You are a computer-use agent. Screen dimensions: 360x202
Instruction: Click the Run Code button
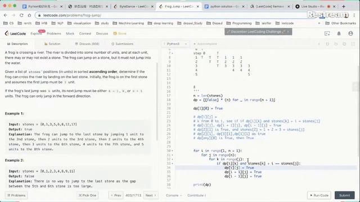pos(319,195)
